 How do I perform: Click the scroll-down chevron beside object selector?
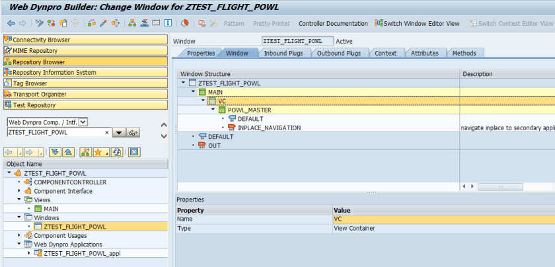pyautogui.click(x=164, y=136)
